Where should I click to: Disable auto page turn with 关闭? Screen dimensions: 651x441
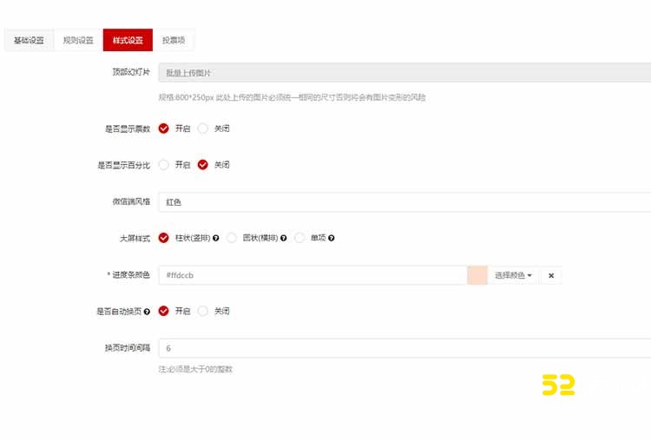tap(203, 311)
